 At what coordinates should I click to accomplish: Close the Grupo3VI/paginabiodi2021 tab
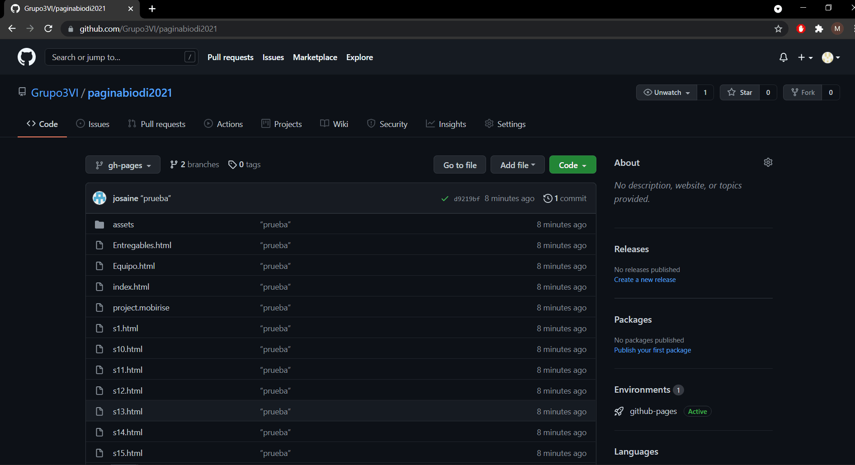coord(131,9)
